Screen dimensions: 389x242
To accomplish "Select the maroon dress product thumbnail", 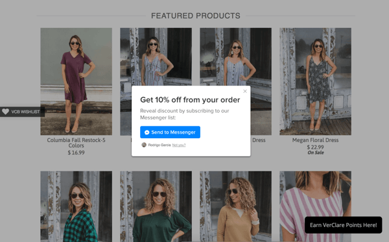I will coord(76,81).
